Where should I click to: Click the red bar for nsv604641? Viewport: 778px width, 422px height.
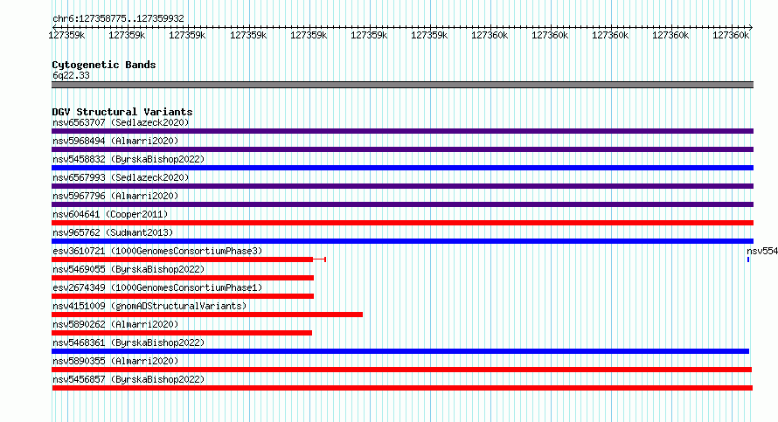coord(402,223)
